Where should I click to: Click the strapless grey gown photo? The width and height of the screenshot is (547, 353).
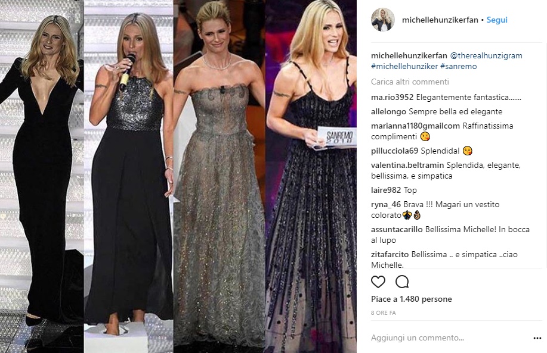coord(220,176)
